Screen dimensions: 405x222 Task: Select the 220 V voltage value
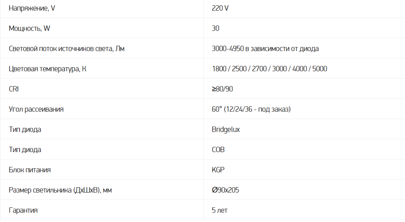[x=220, y=8]
